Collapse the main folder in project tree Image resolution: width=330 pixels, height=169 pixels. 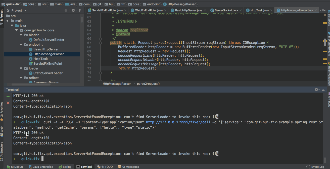(8, 21)
